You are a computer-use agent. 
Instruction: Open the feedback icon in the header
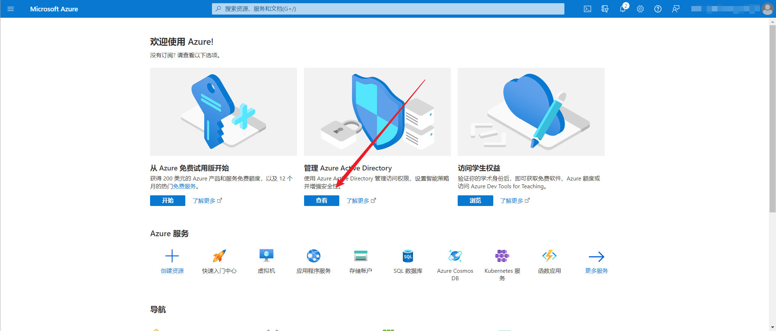(x=675, y=9)
